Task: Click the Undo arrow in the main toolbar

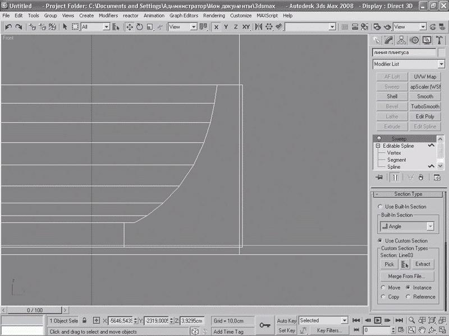Action: 8,27
